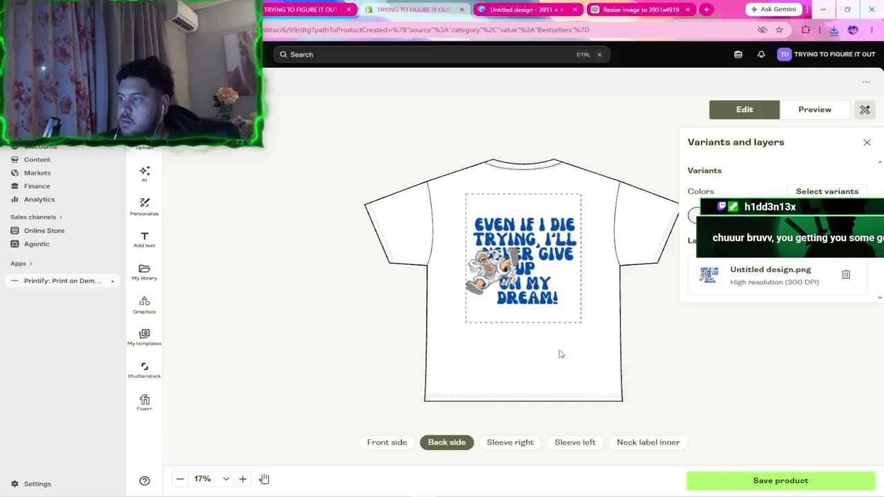Expand the Apps section

pyautogui.click(x=21, y=263)
